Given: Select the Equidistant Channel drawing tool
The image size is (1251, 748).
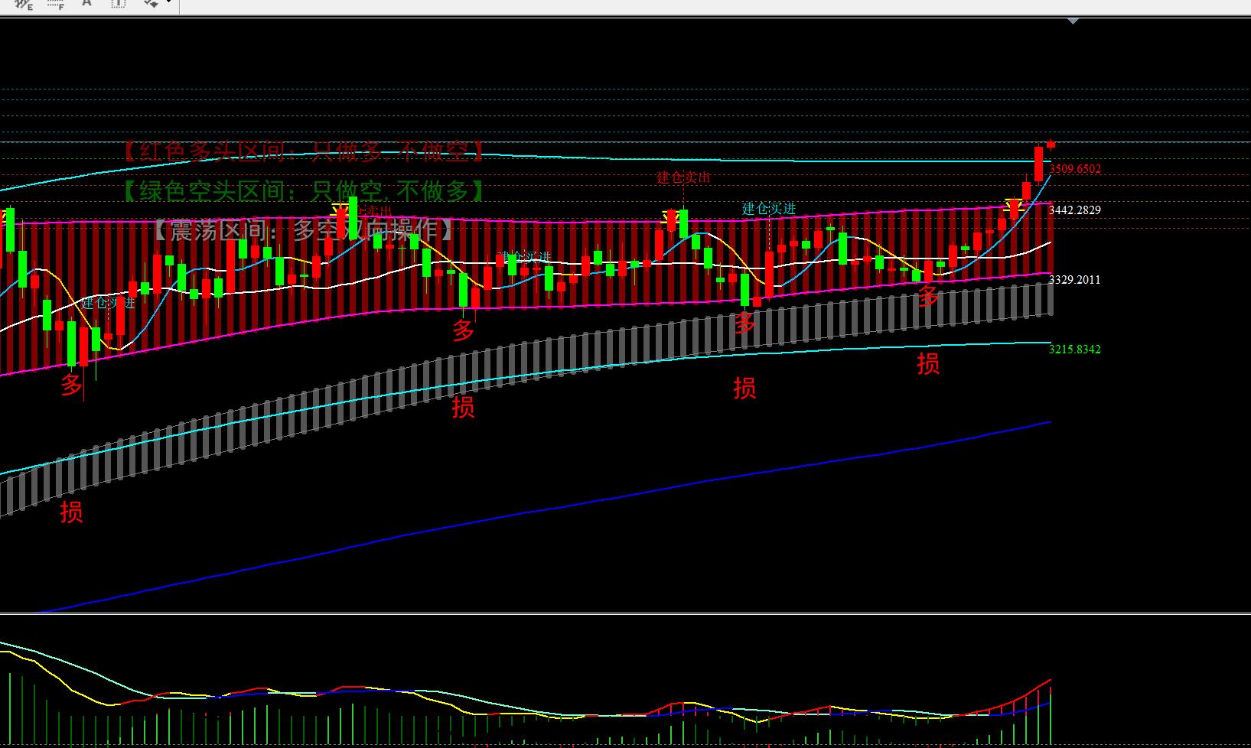Looking at the screenshot, I should click(x=23, y=4).
